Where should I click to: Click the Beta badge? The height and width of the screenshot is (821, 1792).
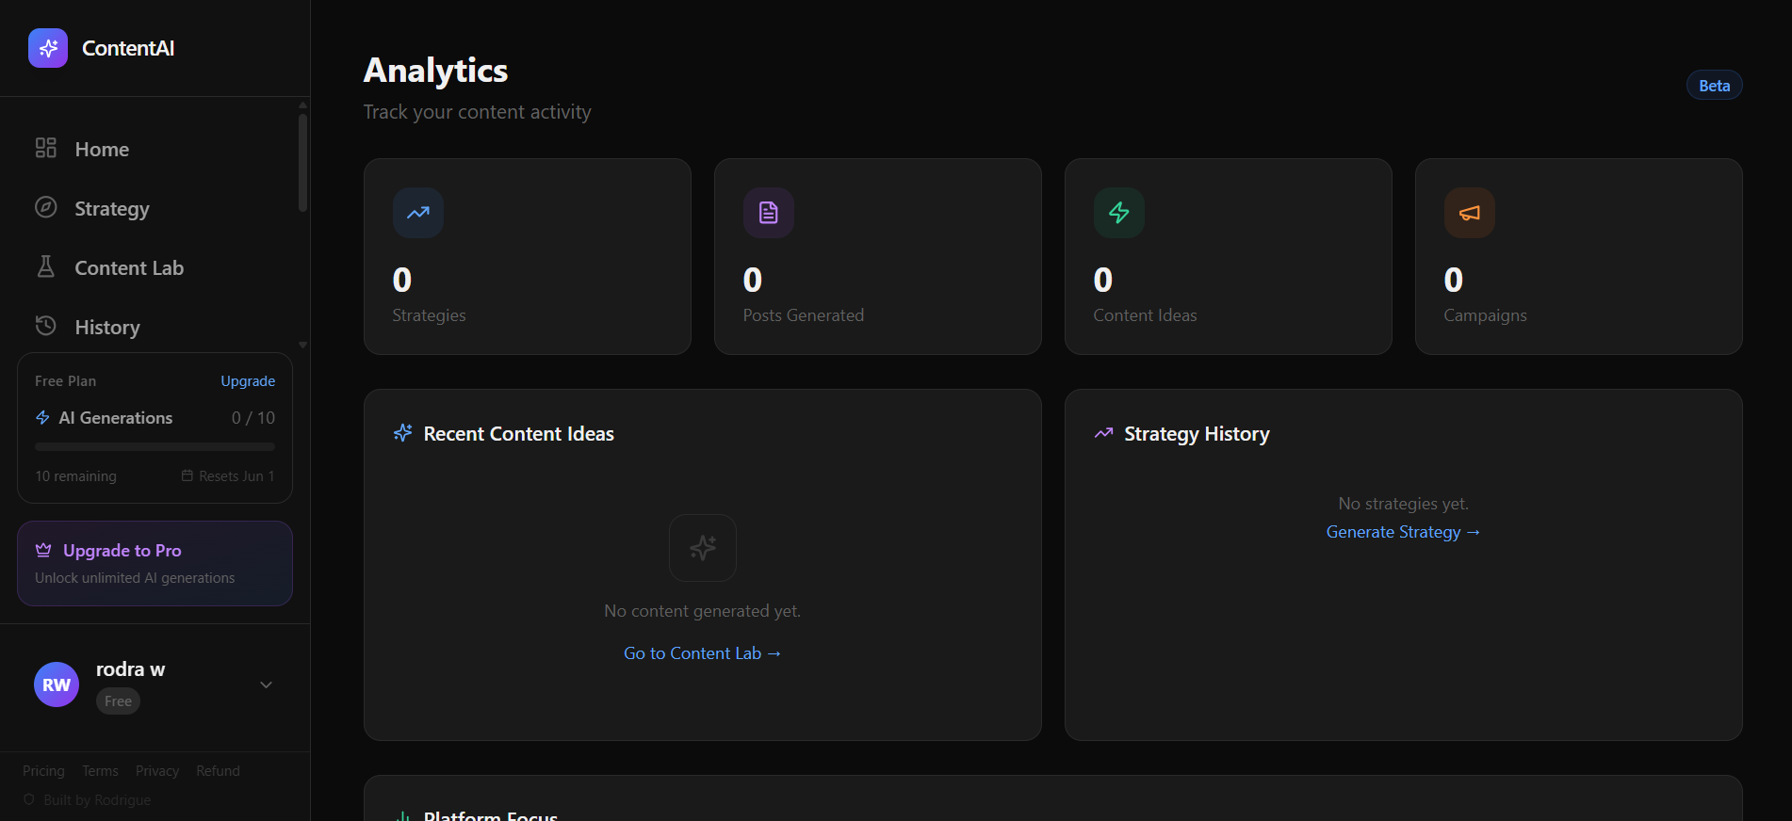(x=1714, y=85)
